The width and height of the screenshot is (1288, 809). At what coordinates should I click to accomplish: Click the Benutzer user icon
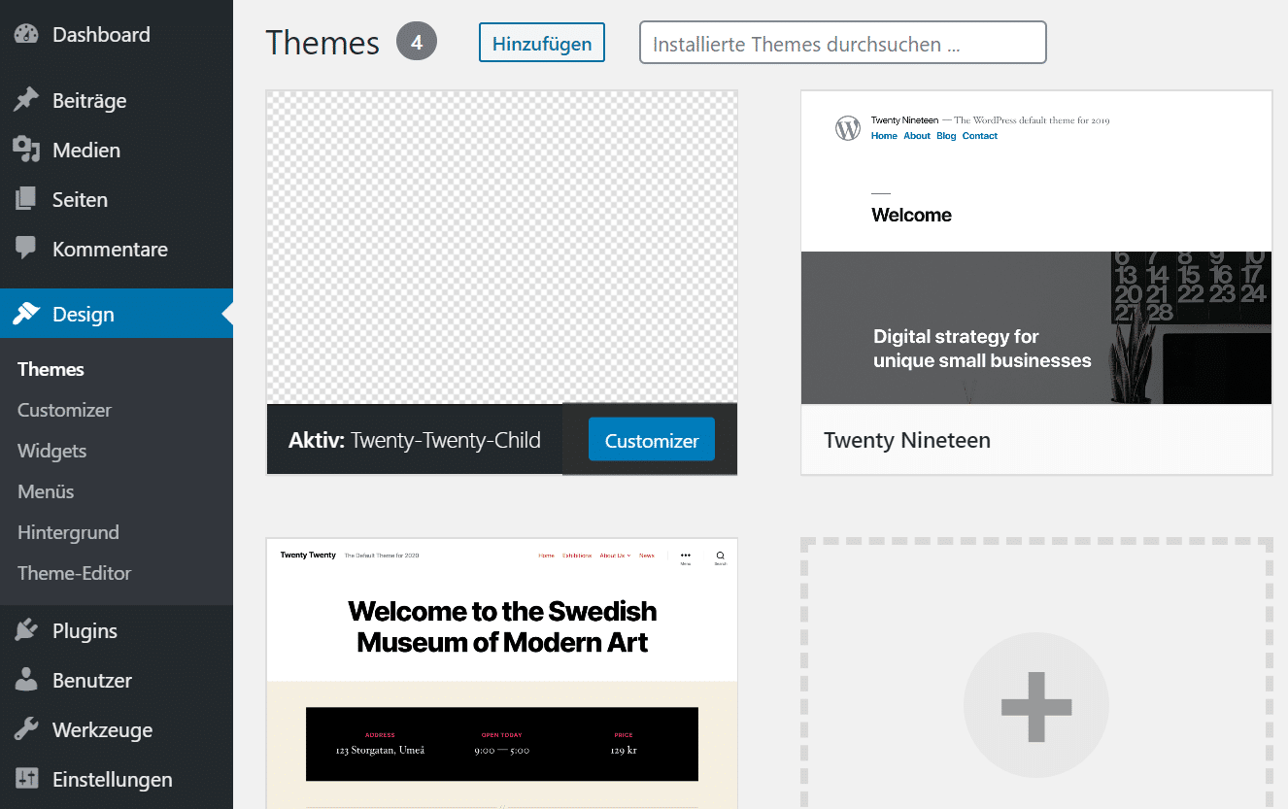pyautogui.click(x=26, y=680)
